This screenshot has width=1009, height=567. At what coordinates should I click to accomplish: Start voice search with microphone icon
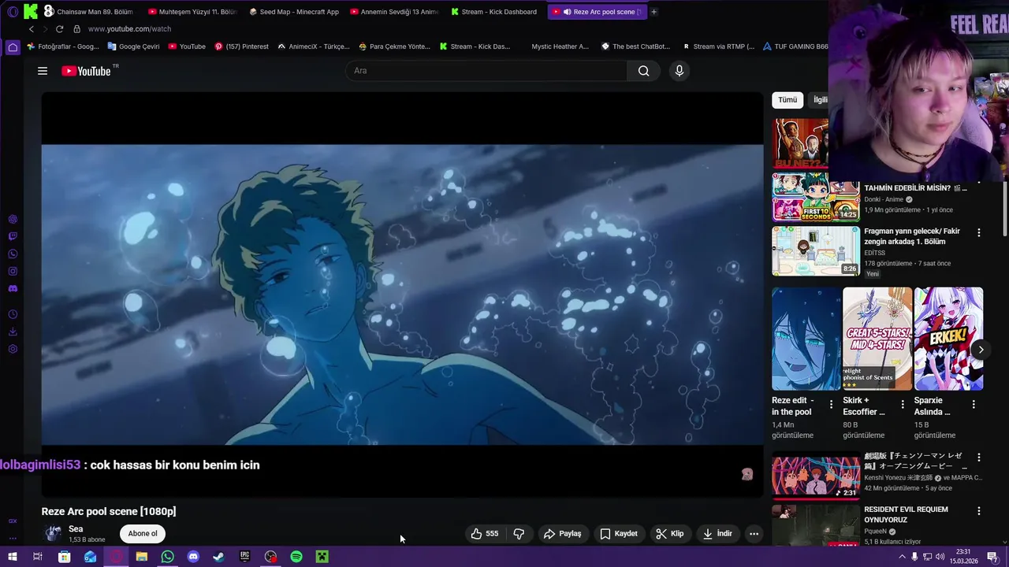pos(679,71)
